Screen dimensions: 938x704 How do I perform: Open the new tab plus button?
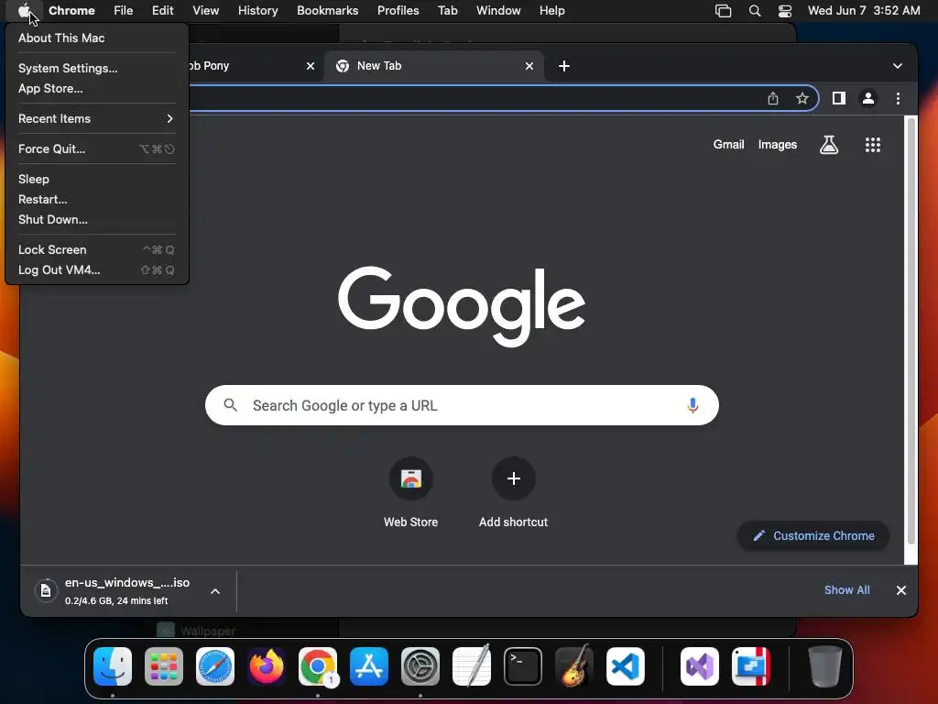[x=564, y=66]
